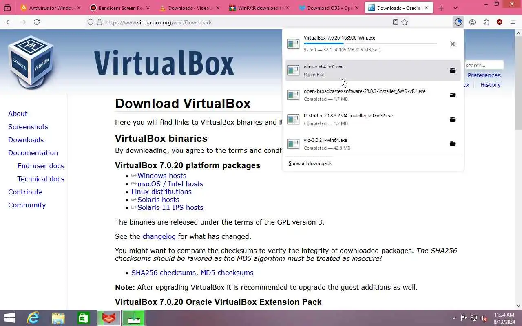Open the SHA256 checksums link

coord(164,273)
